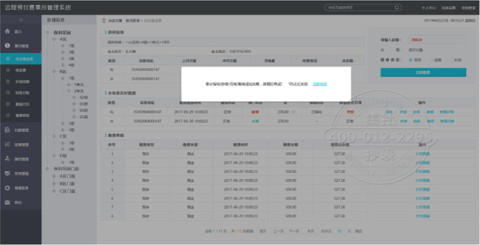Click the 报表管理 chart icon
480x245 pixels.
[6, 144]
